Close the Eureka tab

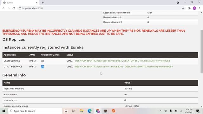[x=37, y=3]
